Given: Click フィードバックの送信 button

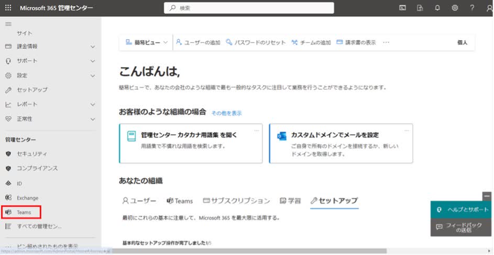Looking at the screenshot, I should (461, 227).
